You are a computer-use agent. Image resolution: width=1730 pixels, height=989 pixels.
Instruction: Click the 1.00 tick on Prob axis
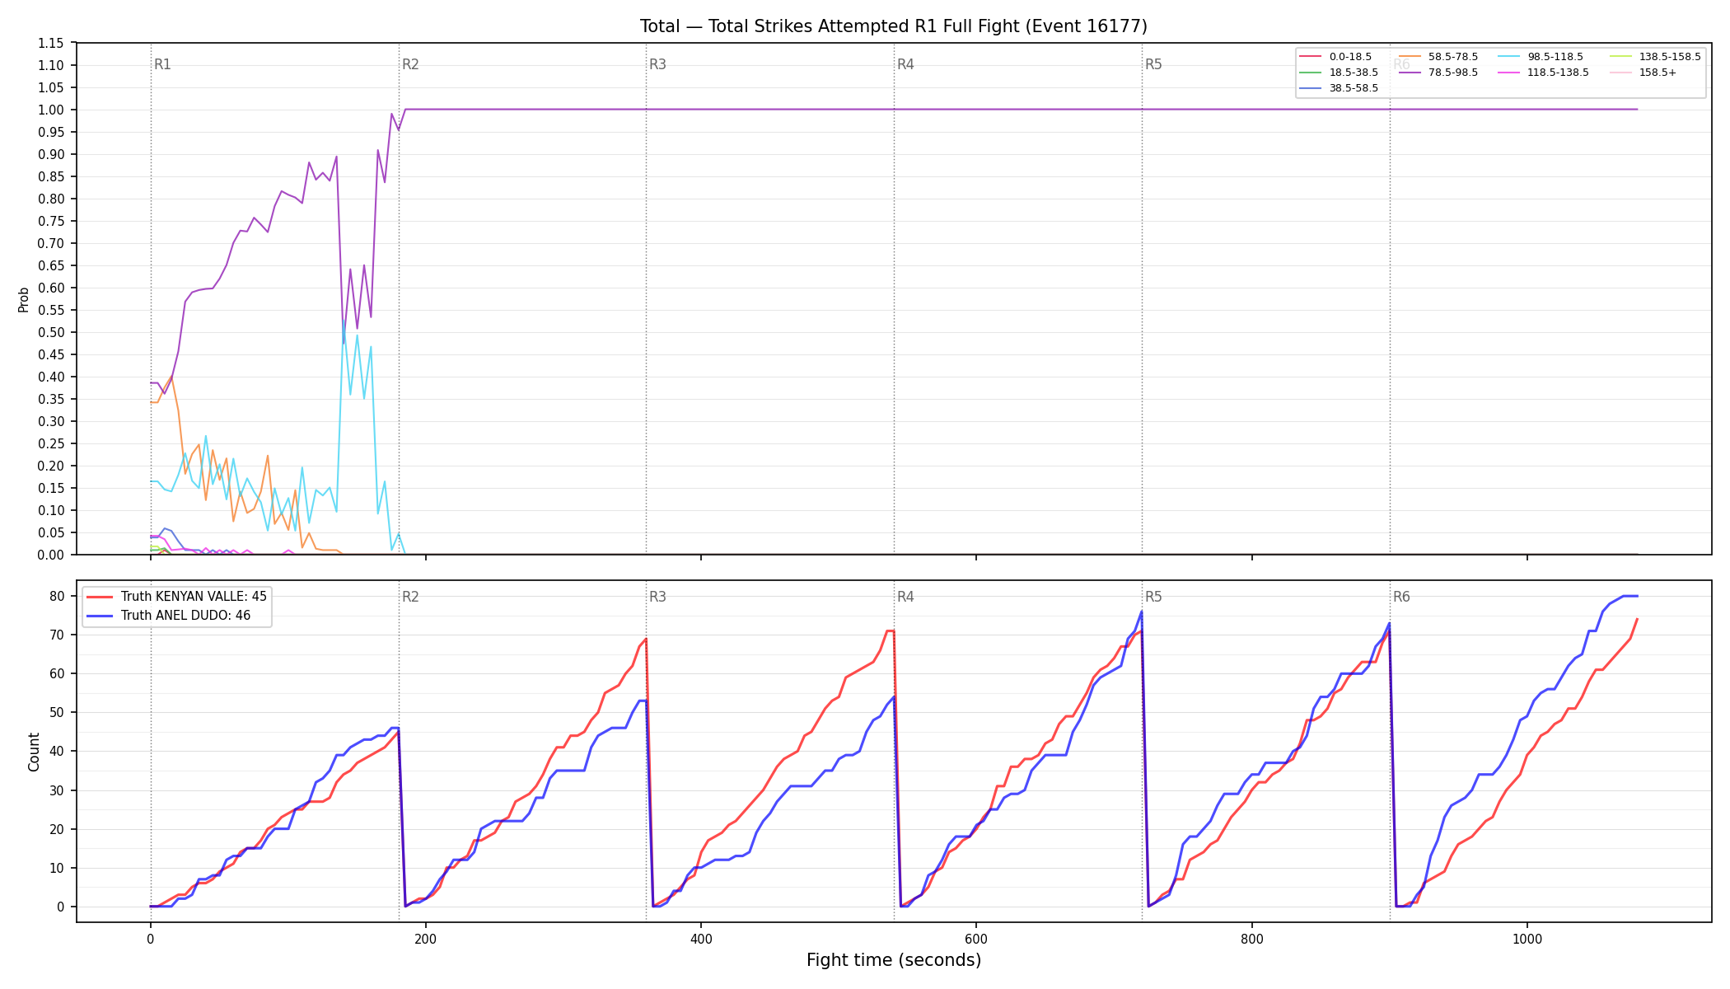(51, 110)
